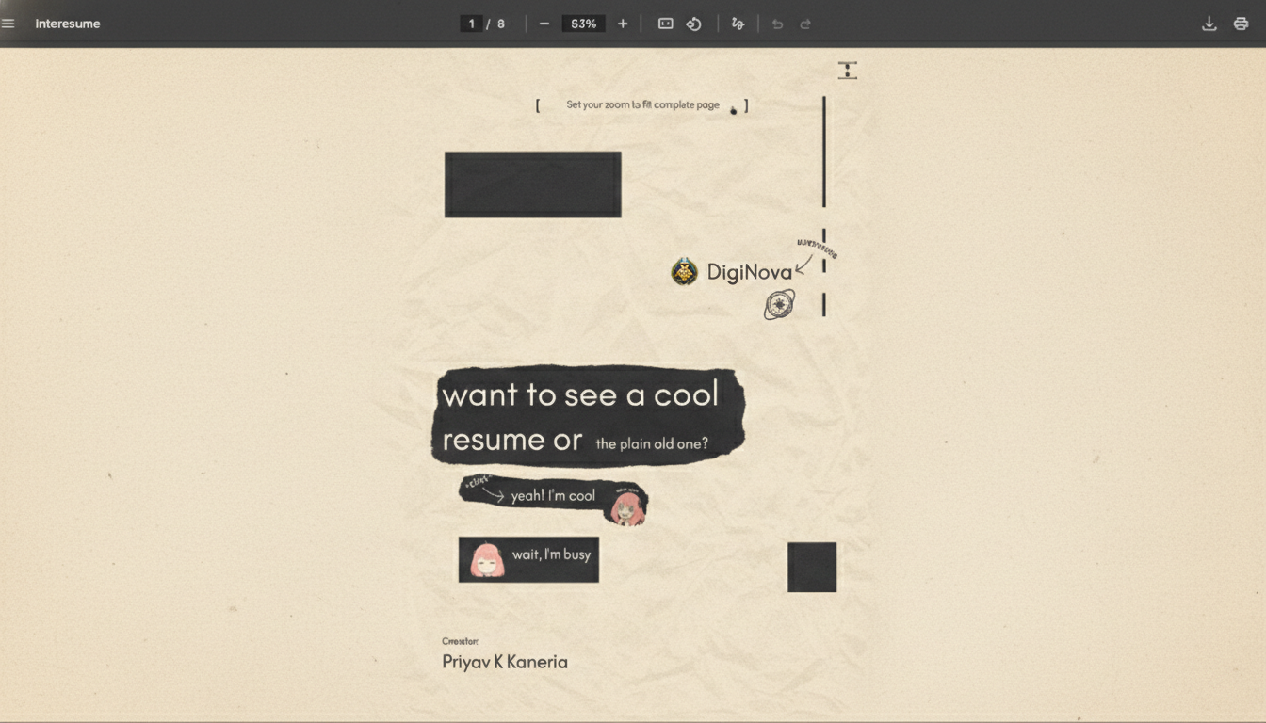1266x723 pixels.
Task: Click creator name Priyav K Kaneria
Action: point(504,662)
